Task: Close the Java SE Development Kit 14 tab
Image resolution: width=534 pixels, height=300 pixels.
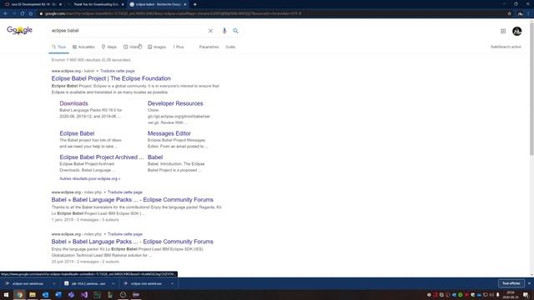Action: (x=60, y=4)
